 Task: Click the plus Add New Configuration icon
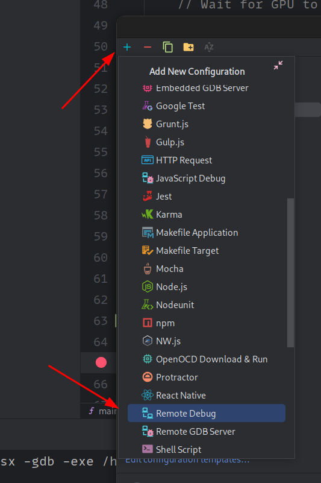pos(127,47)
